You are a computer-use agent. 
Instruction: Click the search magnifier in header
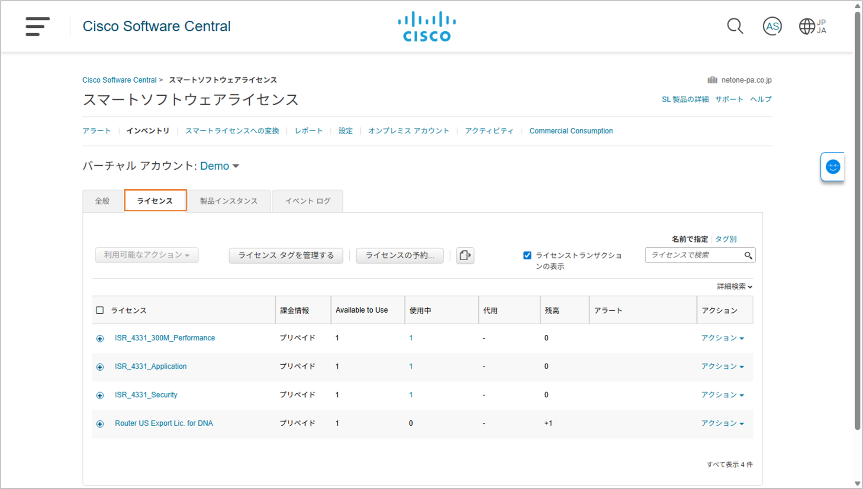[x=735, y=26]
